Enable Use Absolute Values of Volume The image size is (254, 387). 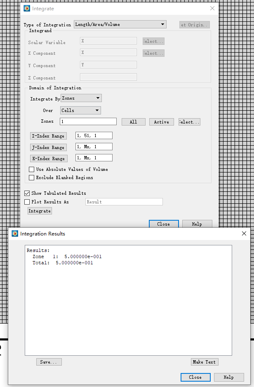point(31,169)
